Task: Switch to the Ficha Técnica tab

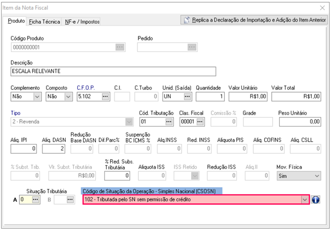Action: [45, 22]
